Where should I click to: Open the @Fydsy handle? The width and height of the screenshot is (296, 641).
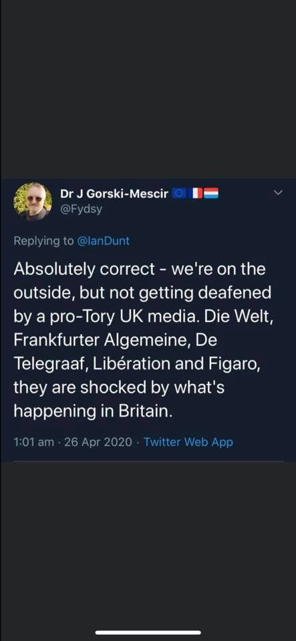[81, 209]
